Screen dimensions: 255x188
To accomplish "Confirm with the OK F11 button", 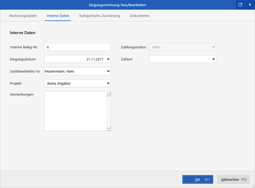I will pyautogui.click(x=198, y=180).
